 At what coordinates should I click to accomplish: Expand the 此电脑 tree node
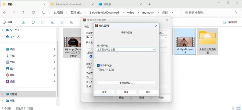(x=2, y=94)
